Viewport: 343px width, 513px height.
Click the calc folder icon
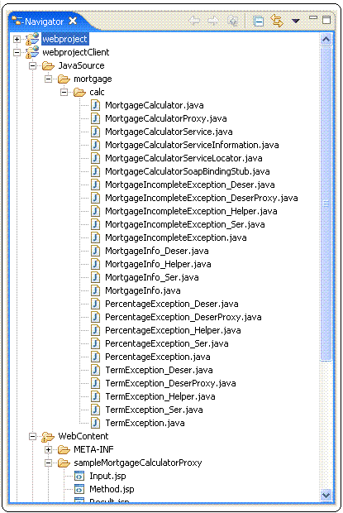(x=79, y=93)
